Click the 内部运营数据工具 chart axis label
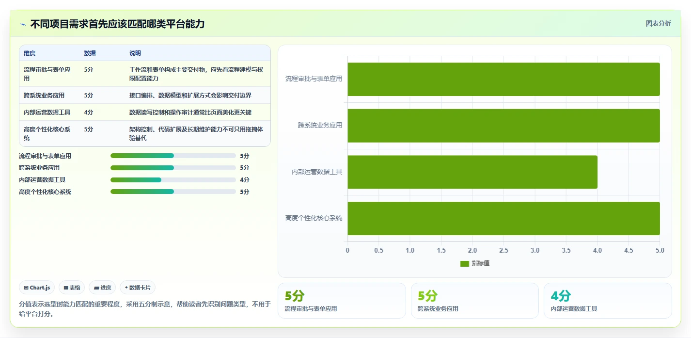The width and height of the screenshot is (691, 338). (317, 172)
